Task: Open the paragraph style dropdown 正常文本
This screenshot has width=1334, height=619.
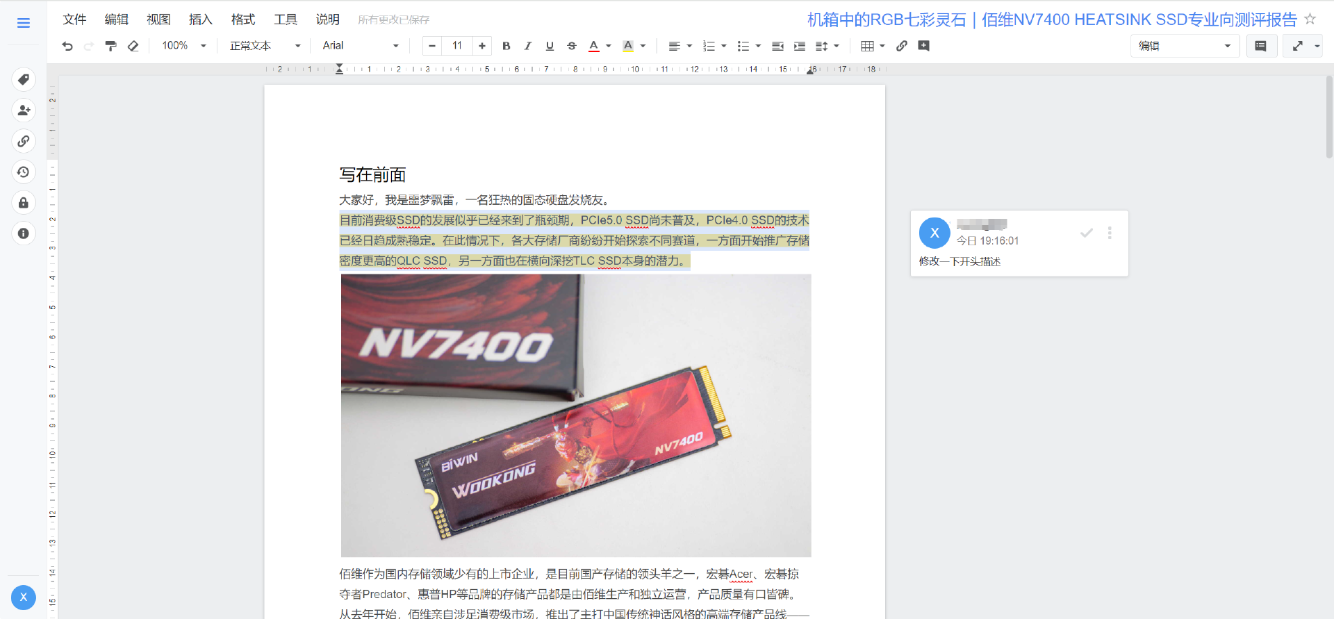Action: tap(265, 46)
